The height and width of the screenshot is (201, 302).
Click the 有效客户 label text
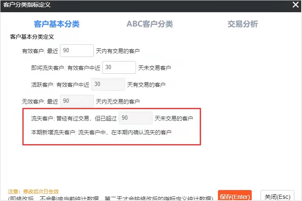pyautogui.click(x=33, y=51)
